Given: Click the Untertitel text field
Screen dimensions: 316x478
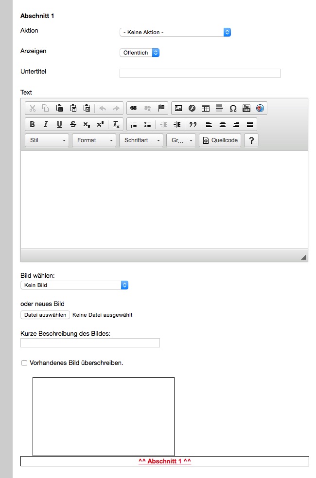Looking at the screenshot, I should point(200,74).
